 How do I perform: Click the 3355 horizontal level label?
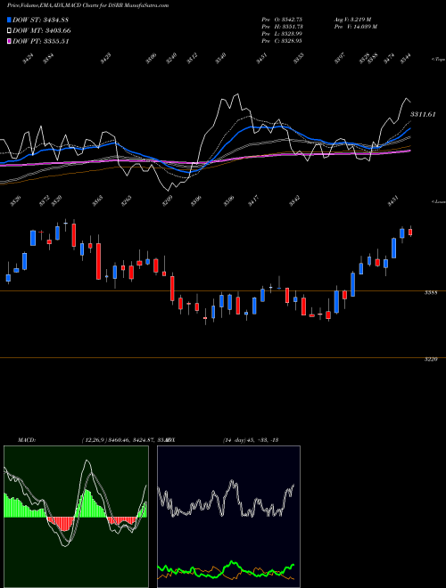431,293
